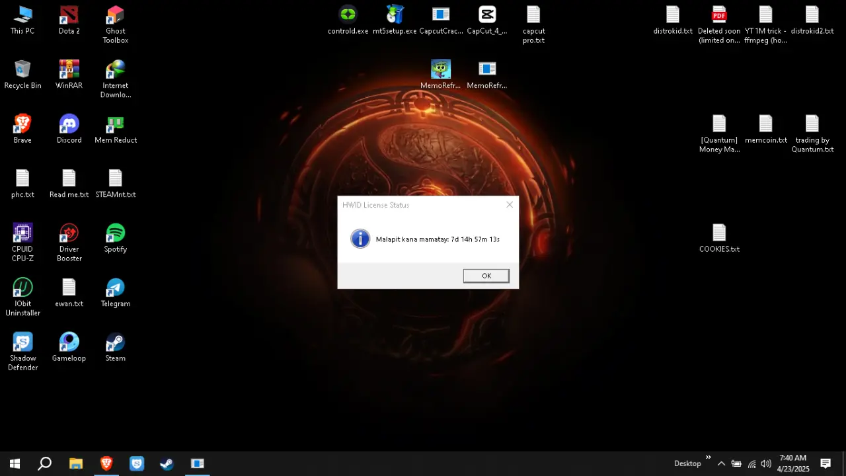
Task: Select the capcut pro.txt file
Action: (533, 25)
